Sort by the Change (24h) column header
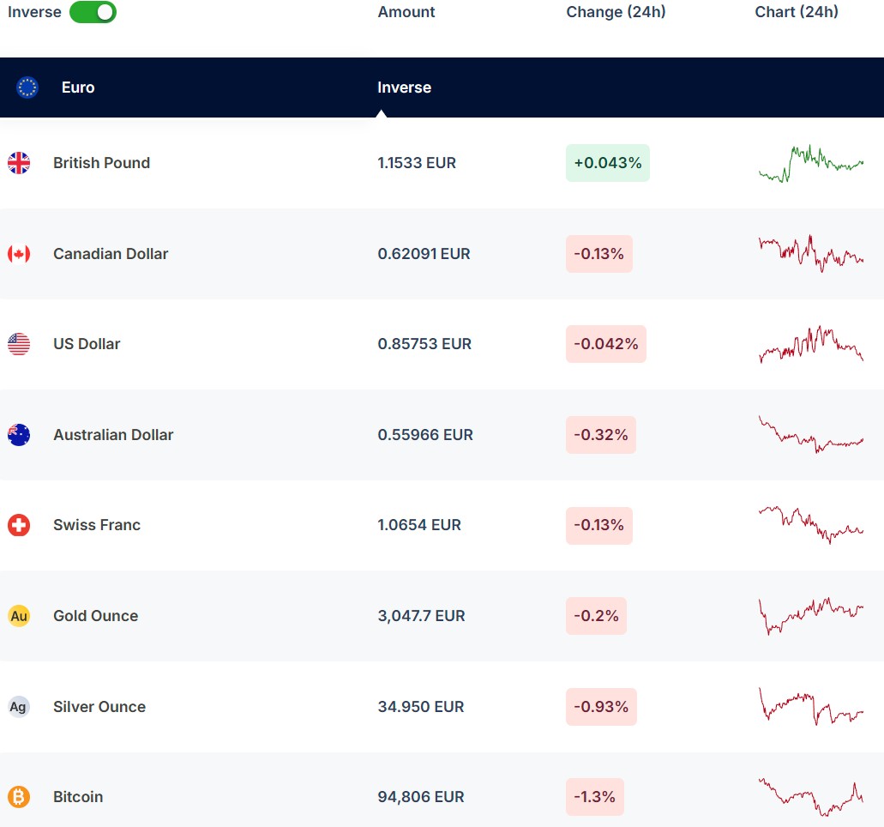Screen dimensions: 884x827 point(616,12)
